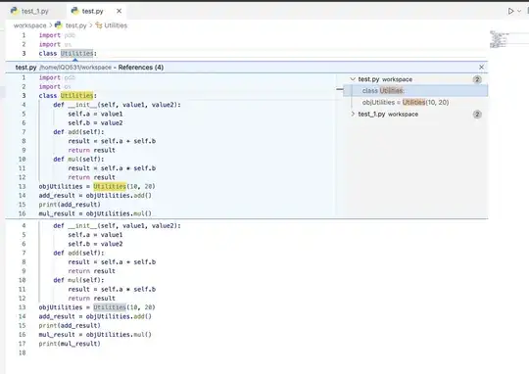
Task: Click Utilities class in the breadcrumb
Action: [x=116, y=25]
